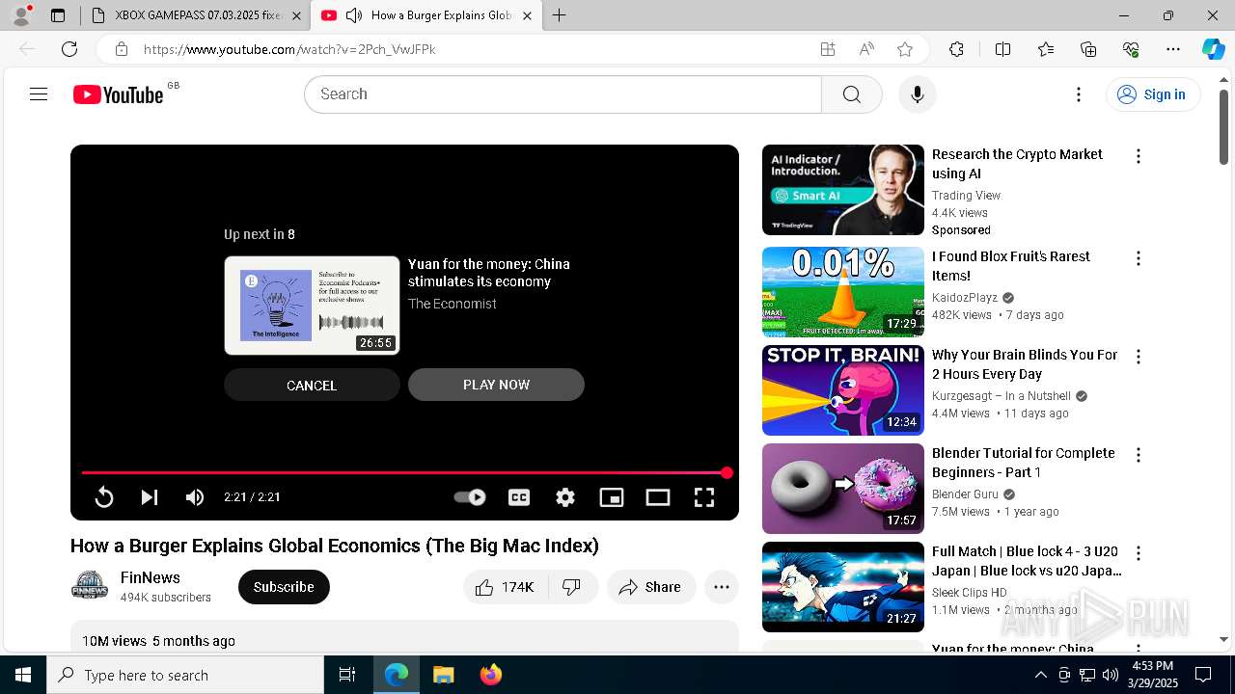
Task: Open browser extensions puzzle icon
Action: click(956, 49)
